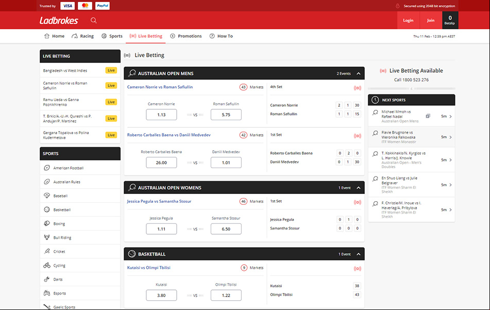Bet on Roman Safiullin at 5.75
The height and width of the screenshot is (310, 490).
(226, 115)
